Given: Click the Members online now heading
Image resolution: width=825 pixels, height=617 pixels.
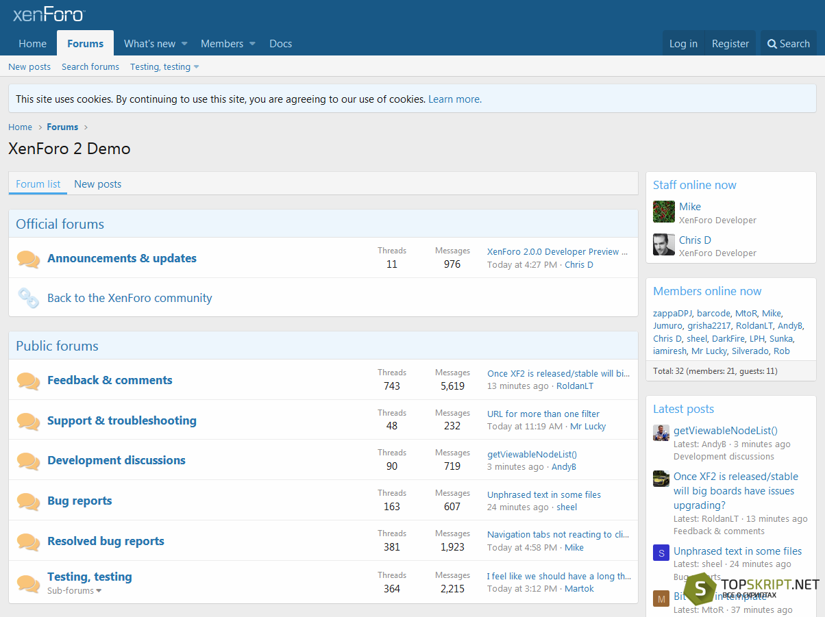Looking at the screenshot, I should (707, 291).
